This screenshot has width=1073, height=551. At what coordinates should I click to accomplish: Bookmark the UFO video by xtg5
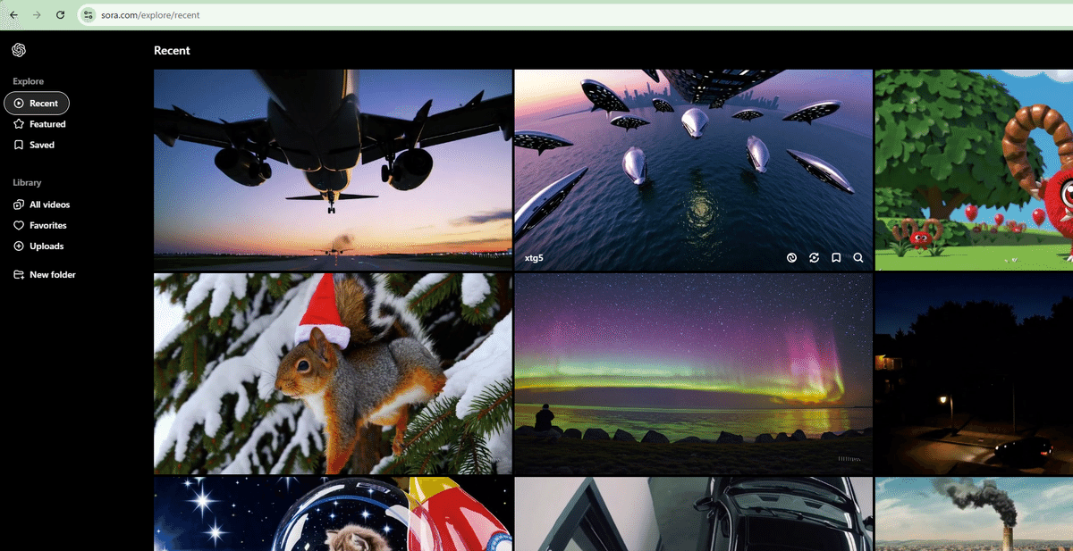836,258
